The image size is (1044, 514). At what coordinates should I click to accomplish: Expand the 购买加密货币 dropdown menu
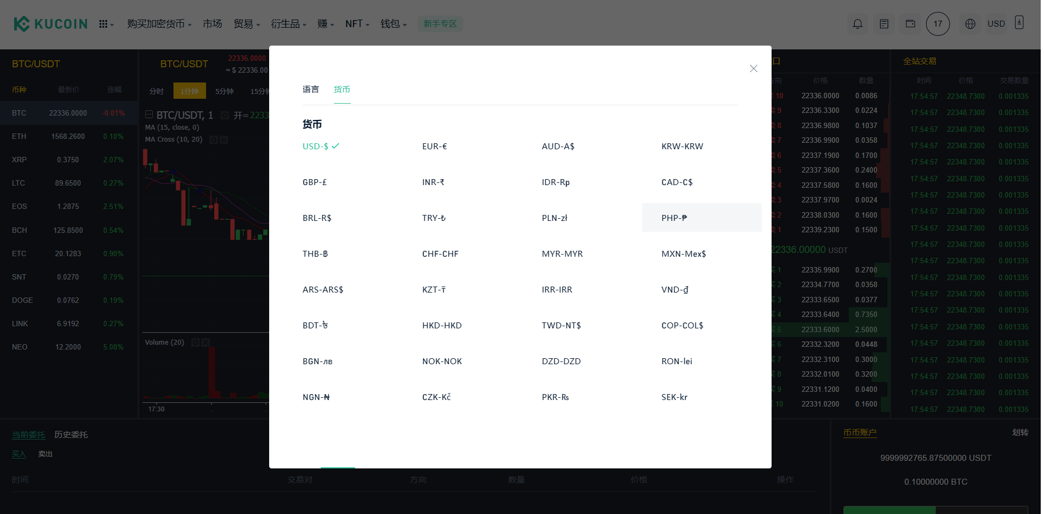point(159,24)
